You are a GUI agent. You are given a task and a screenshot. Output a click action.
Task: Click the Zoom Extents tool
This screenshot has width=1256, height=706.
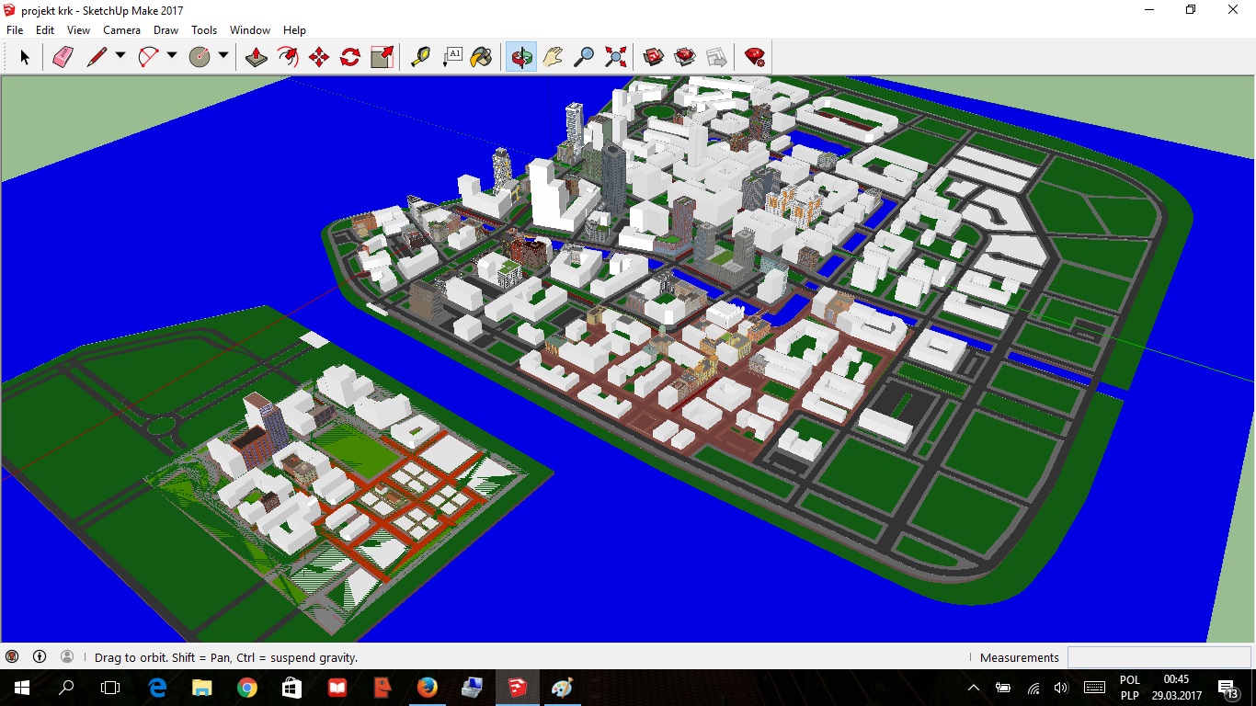pos(615,58)
